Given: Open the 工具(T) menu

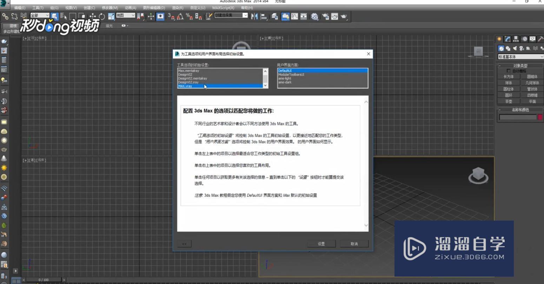Looking at the screenshot, I should coord(38,8).
